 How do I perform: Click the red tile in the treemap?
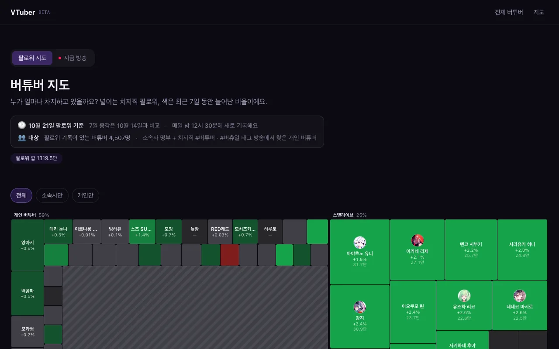pos(230,255)
